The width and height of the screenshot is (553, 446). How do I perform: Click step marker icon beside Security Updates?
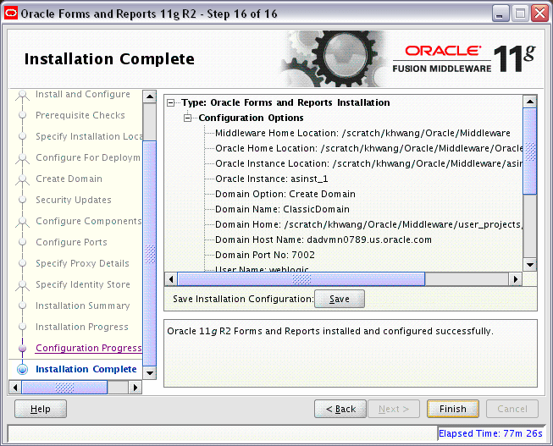point(23,200)
